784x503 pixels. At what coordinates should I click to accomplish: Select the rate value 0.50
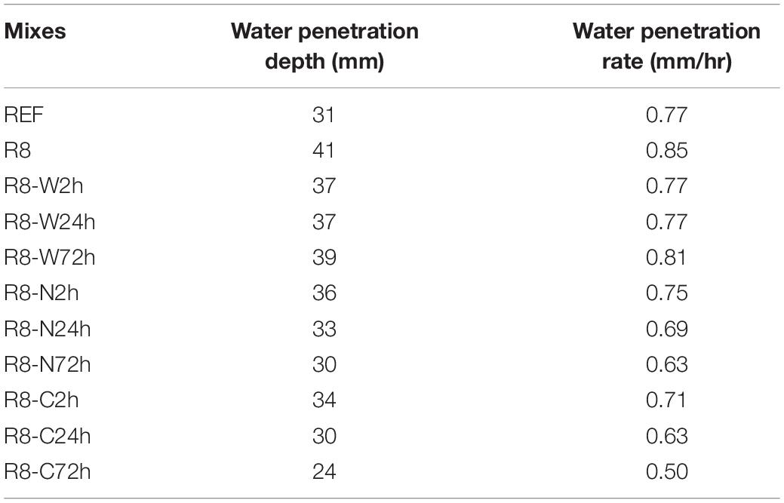coord(666,471)
